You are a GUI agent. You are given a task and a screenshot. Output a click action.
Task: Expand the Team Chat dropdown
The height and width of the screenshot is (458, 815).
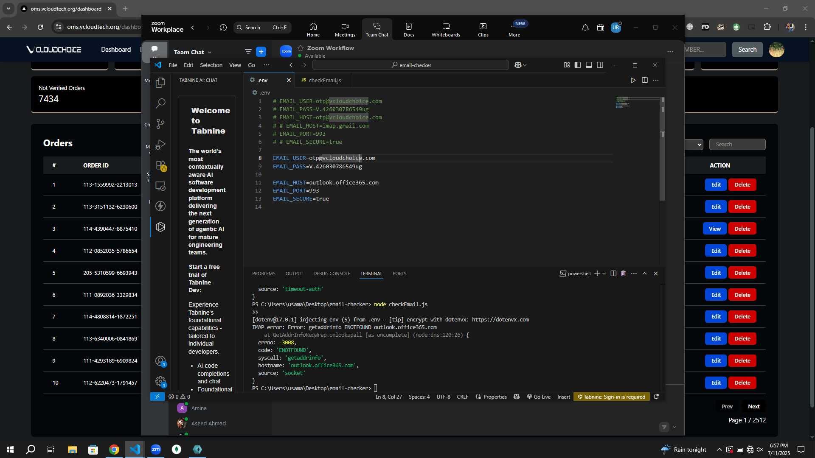point(210,52)
